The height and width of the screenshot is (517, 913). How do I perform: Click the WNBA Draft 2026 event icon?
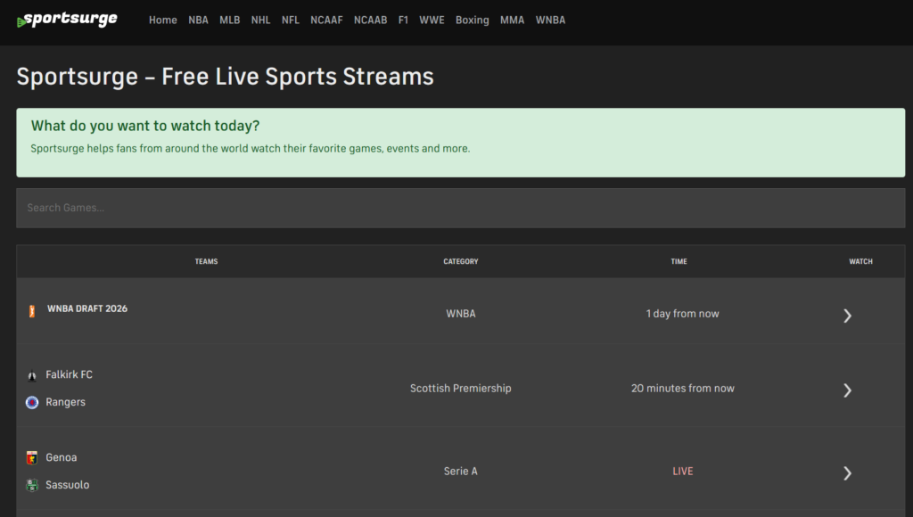click(33, 308)
